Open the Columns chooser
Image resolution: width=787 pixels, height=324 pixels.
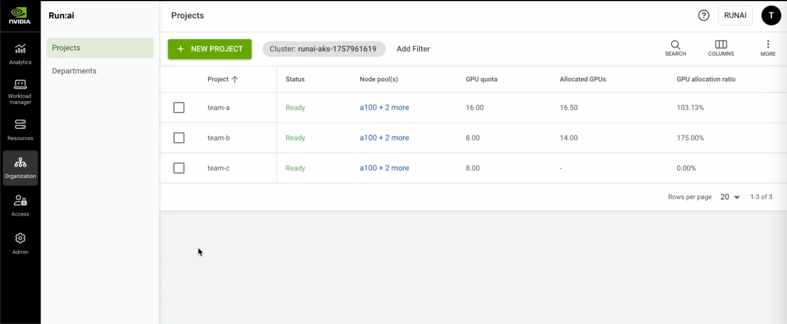click(721, 48)
